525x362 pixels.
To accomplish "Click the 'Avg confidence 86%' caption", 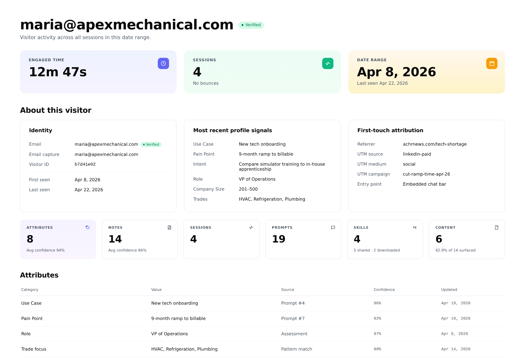I will click(127, 250).
